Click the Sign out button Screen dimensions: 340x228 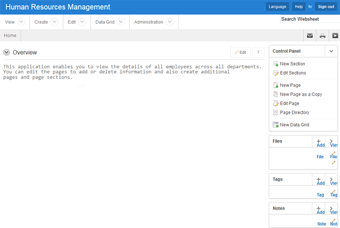pyautogui.click(x=326, y=7)
